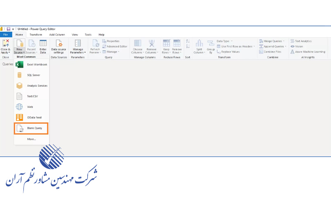The height and width of the screenshot is (199, 331).
Task: Open Text Analytics
Action: [301, 41]
